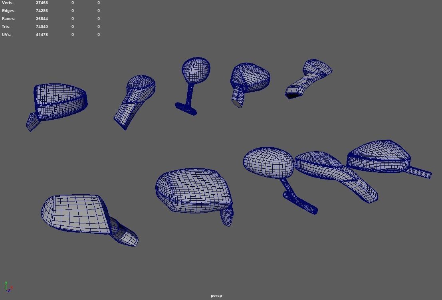Click the view axis orientation gizmo
Screen dimensions: 442x300
tap(8, 286)
